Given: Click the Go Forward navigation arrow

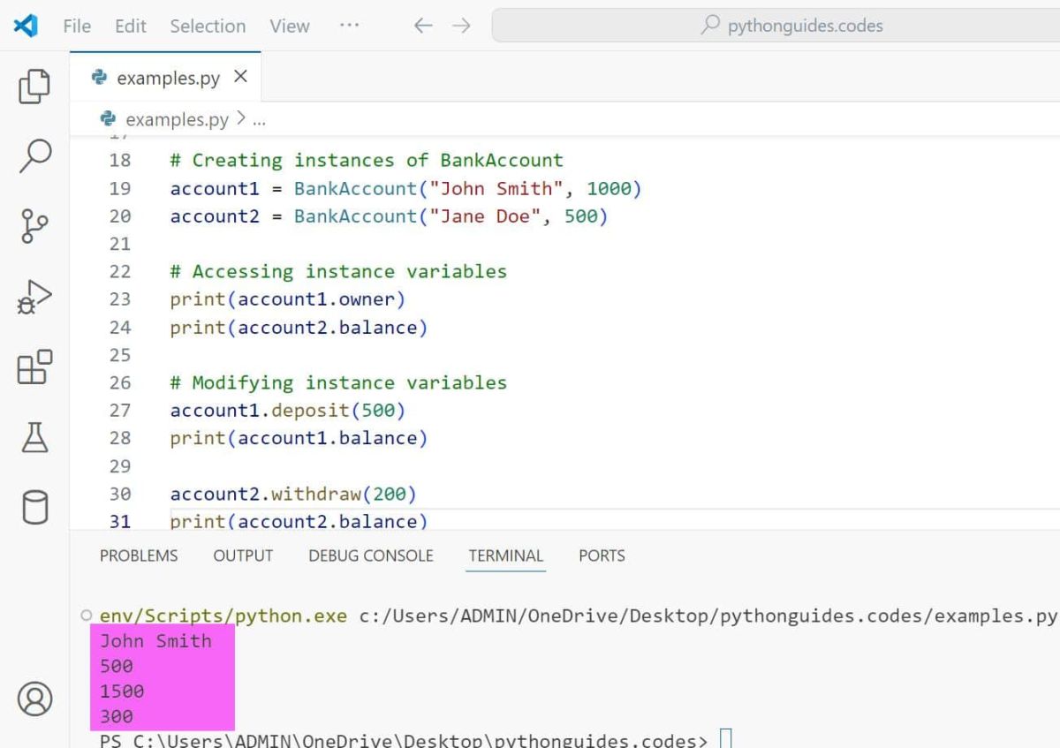Looking at the screenshot, I should coord(460,26).
